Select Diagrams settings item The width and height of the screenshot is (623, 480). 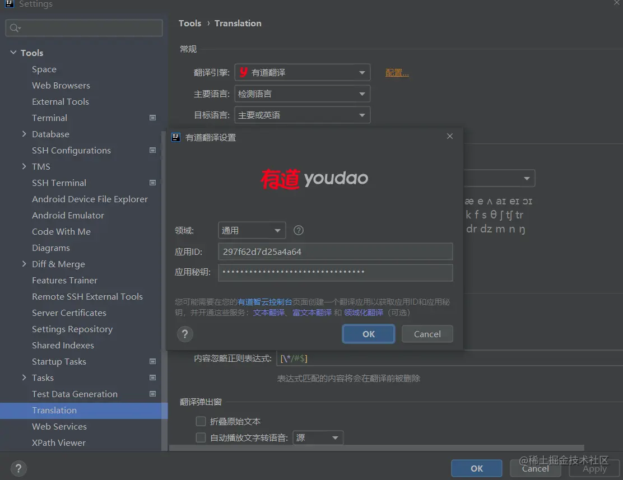click(x=51, y=248)
